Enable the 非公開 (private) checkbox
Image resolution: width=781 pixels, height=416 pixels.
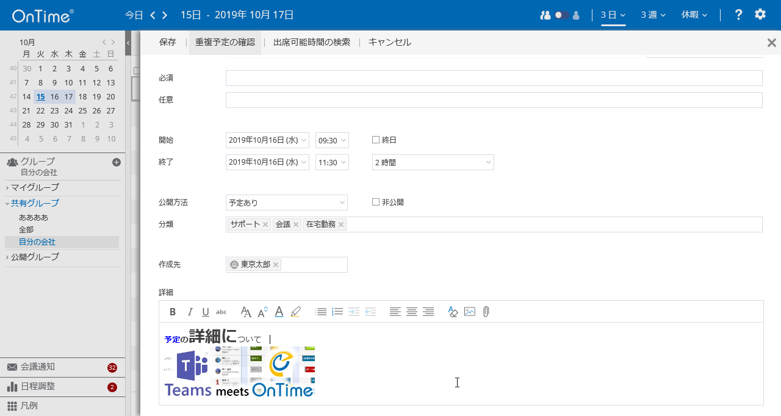click(375, 202)
